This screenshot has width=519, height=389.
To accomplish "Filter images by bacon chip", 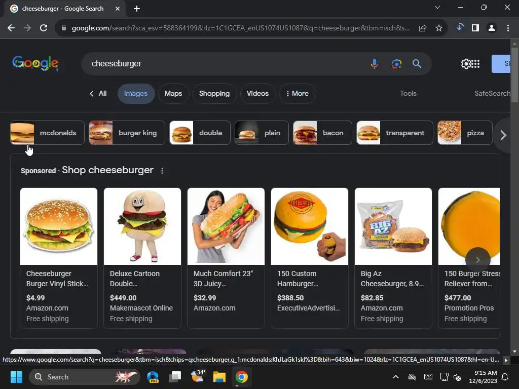I will click(x=322, y=133).
